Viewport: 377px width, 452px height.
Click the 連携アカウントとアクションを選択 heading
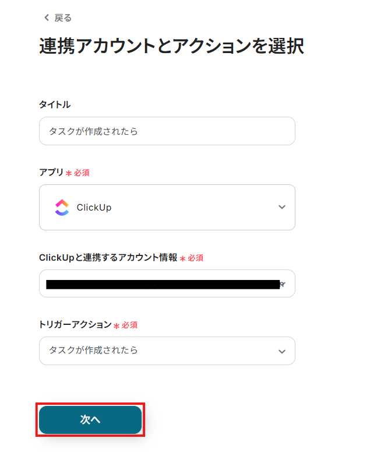[171, 46]
